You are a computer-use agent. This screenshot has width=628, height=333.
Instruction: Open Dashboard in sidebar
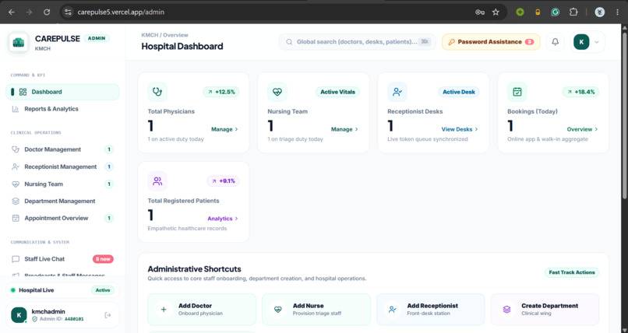pos(62,92)
